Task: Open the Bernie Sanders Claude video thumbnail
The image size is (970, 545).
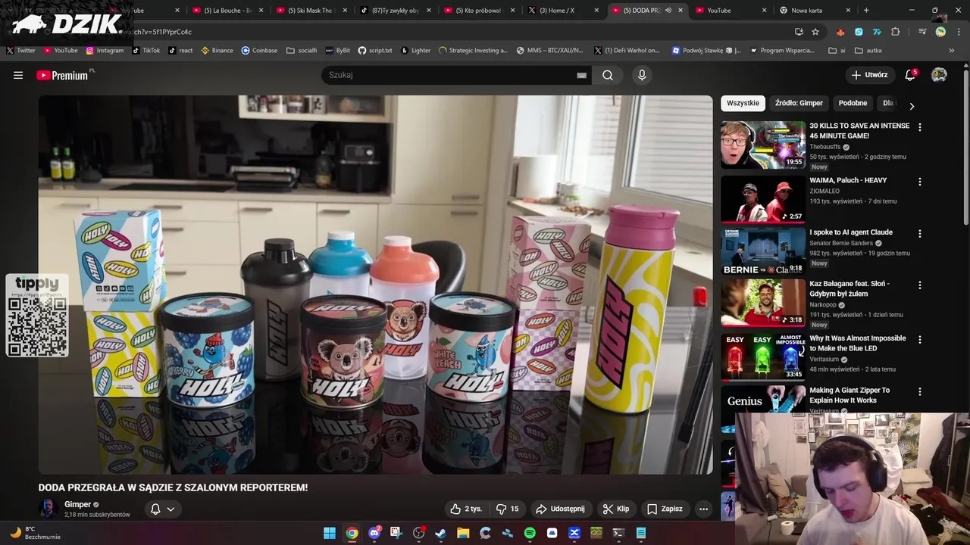Action: (762, 251)
